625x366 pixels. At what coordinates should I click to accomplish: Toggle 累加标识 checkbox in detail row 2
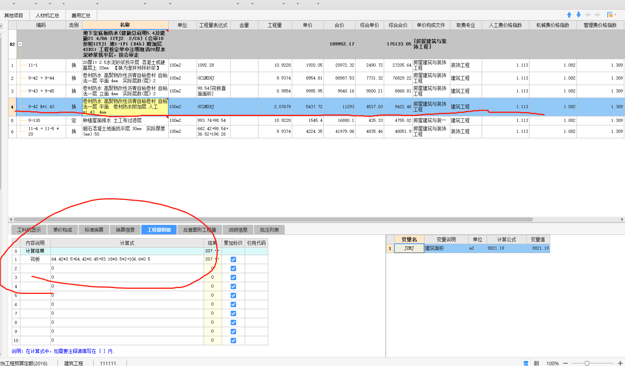[233, 268]
